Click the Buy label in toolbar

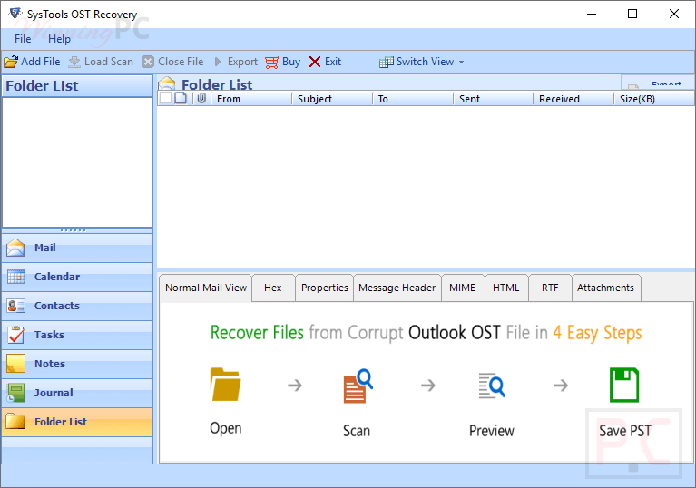(291, 62)
